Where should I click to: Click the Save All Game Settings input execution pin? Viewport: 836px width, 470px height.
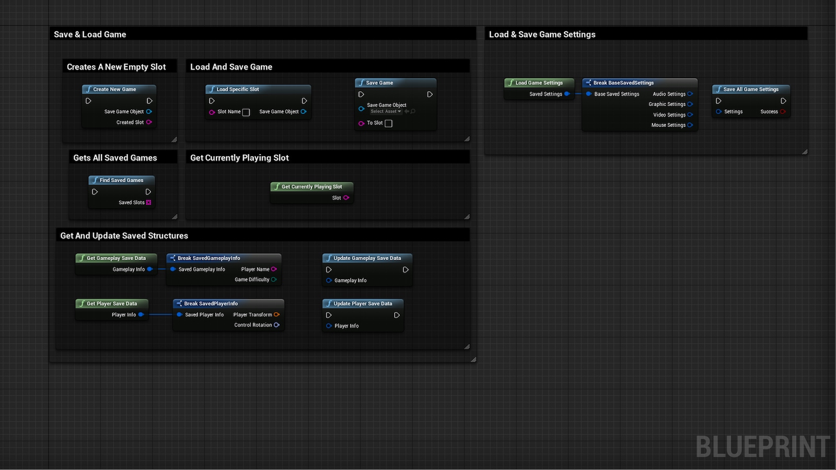[x=718, y=101]
